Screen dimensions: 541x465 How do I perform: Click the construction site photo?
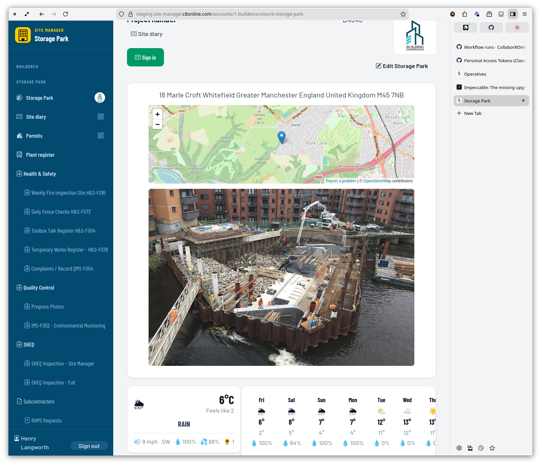[x=281, y=277]
